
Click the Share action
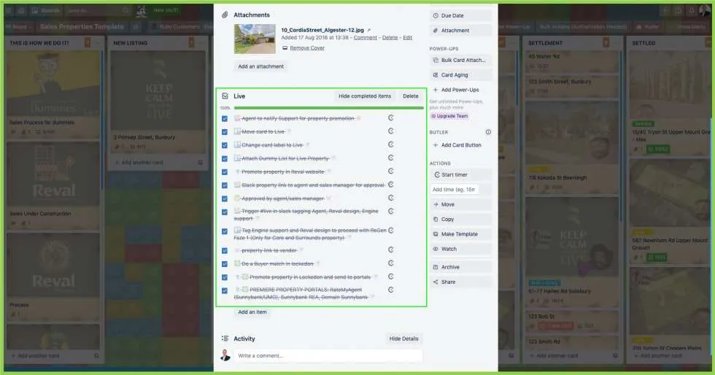tap(460, 282)
